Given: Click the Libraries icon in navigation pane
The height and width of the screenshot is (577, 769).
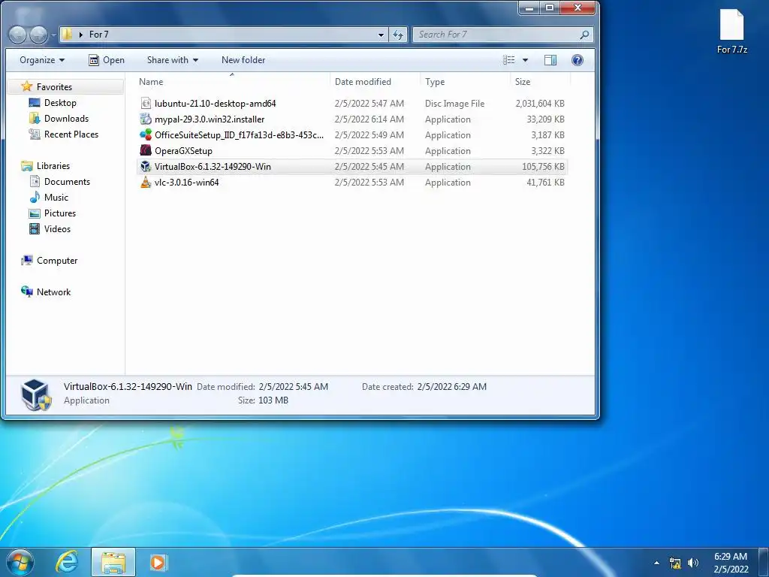Looking at the screenshot, I should point(26,166).
